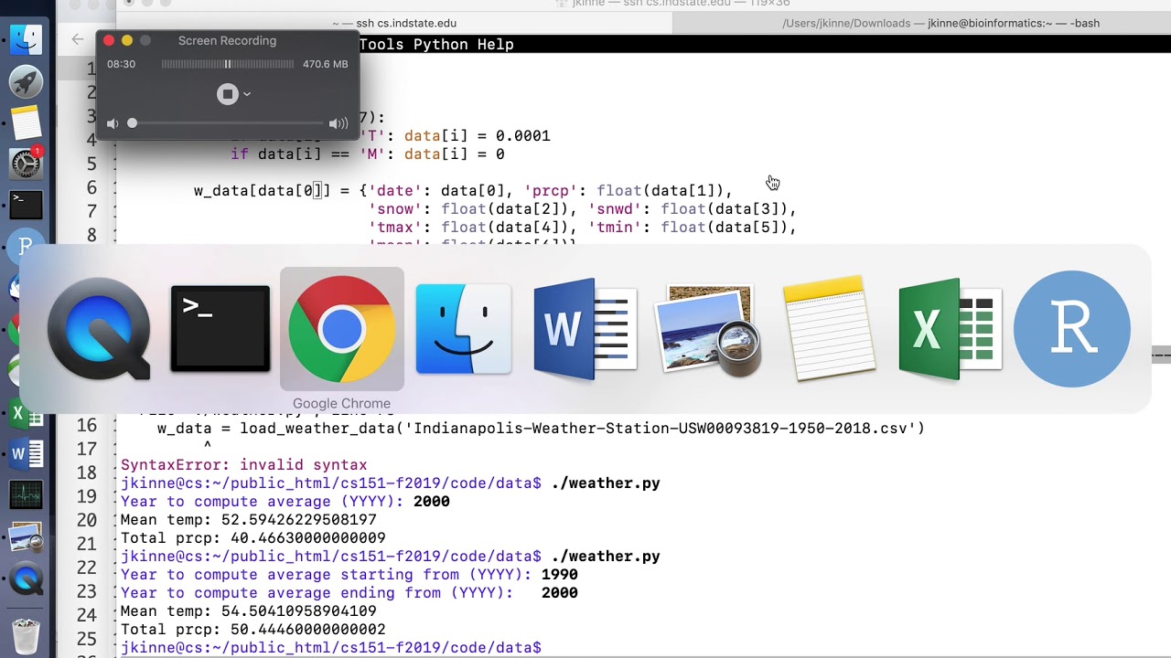
Task: Open Notes from the Dock
Action: [26, 122]
